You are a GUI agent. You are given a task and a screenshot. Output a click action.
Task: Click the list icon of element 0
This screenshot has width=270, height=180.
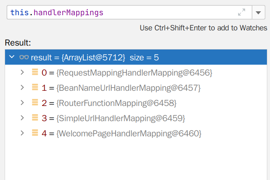[x=35, y=72]
